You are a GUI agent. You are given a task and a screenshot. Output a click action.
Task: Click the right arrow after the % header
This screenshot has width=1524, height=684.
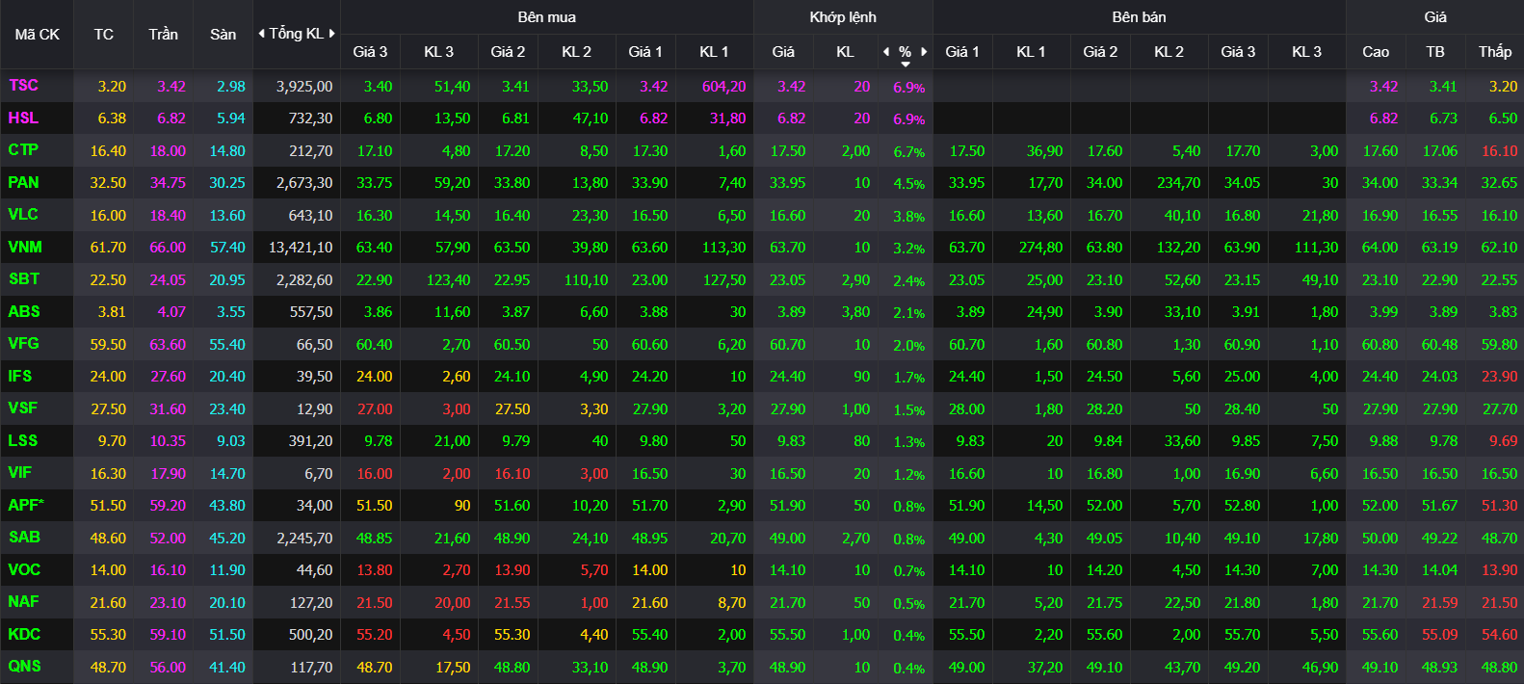[924, 52]
